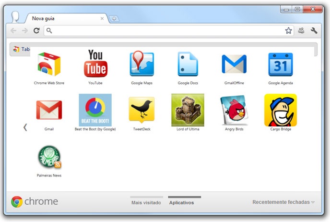Launch the Lord of Ultima game
The width and height of the screenshot is (330, 222).
(188, 110)
